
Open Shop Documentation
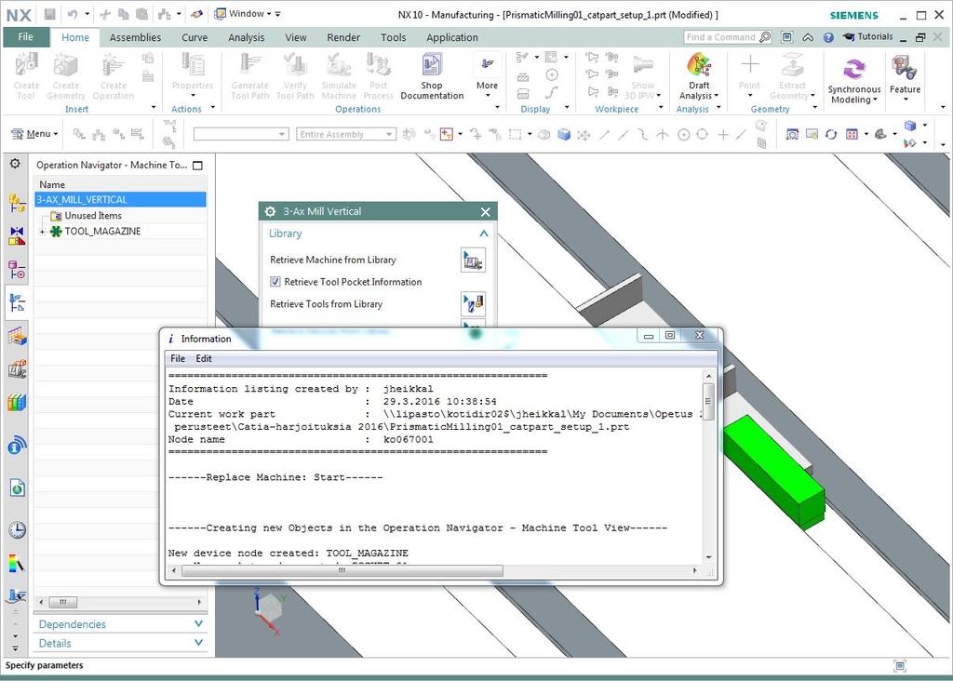tap(432, 76)
